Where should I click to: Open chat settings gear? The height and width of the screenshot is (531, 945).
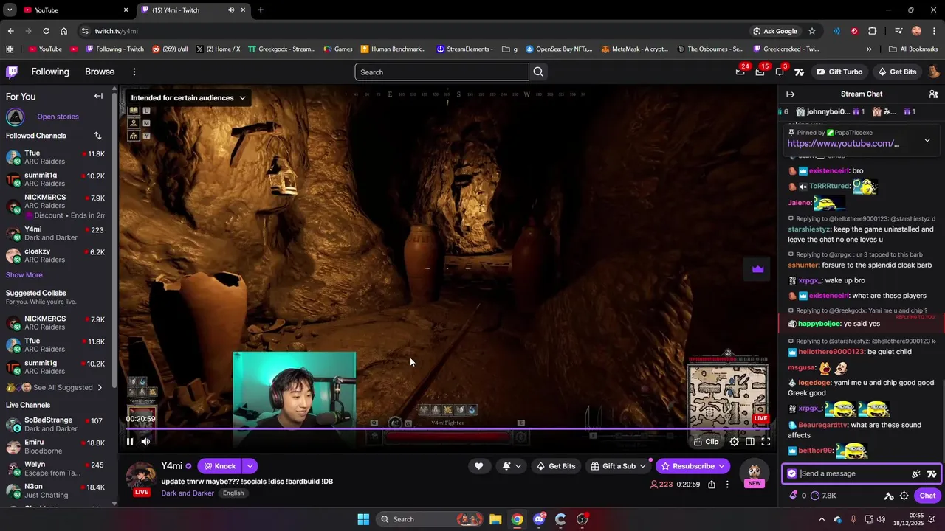[904, 496]
